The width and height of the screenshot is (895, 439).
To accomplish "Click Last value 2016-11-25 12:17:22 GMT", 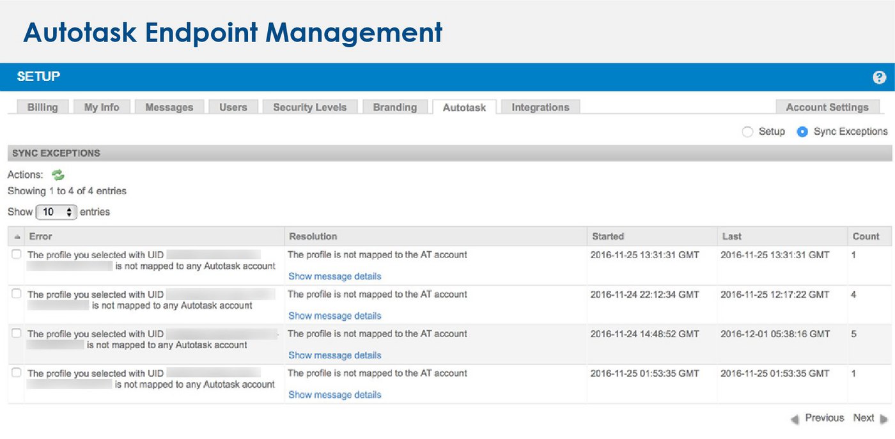I will click(775, 295).
